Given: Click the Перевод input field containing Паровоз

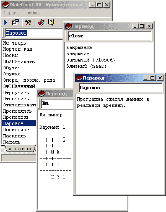Looking at the screenshot, I should coord(121,88).
